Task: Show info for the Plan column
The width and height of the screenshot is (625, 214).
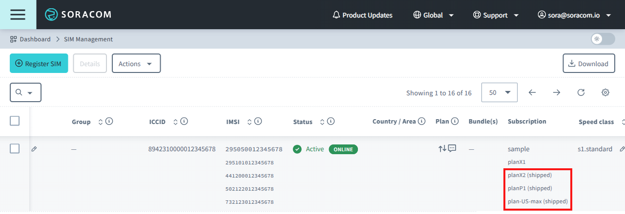Action: point(455,121)
